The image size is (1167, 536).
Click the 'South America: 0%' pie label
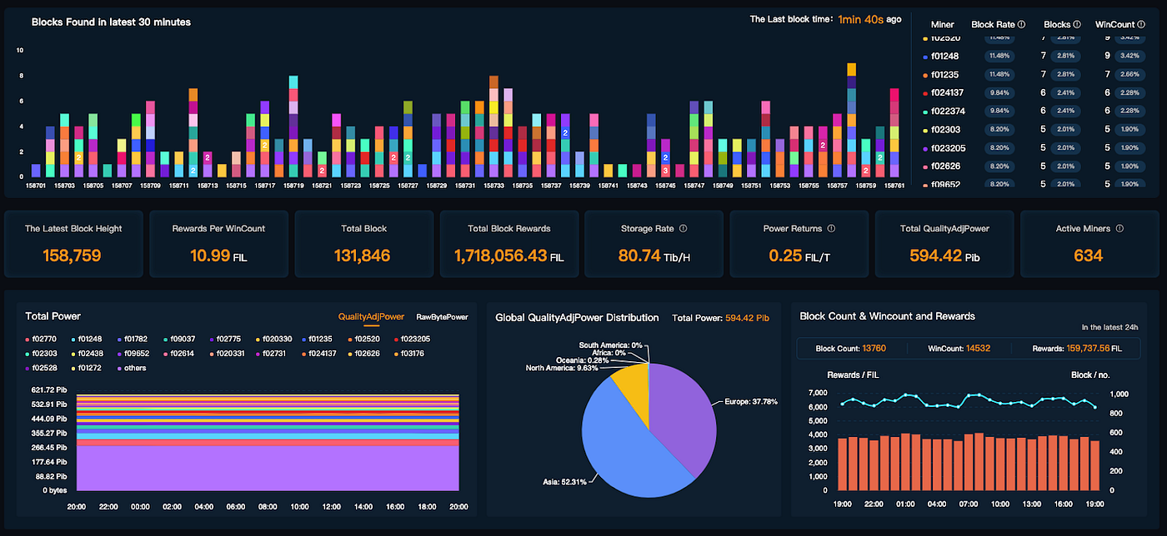coord(611,345)
